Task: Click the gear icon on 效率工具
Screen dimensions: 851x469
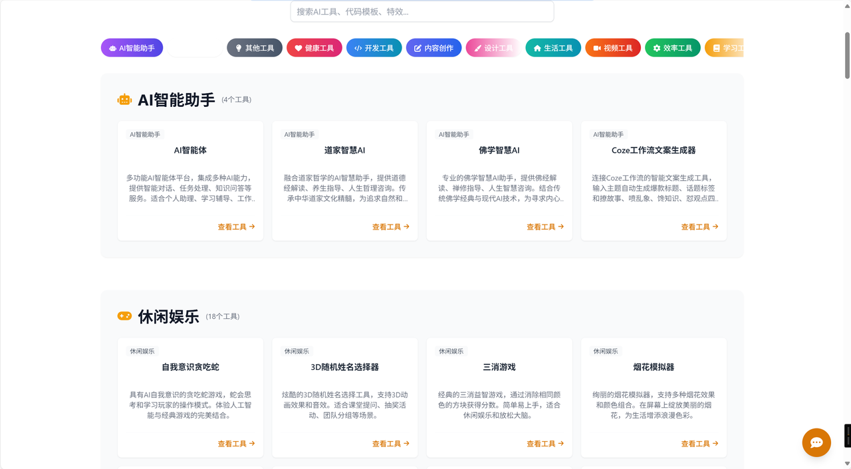Action: tap(657, 48)
